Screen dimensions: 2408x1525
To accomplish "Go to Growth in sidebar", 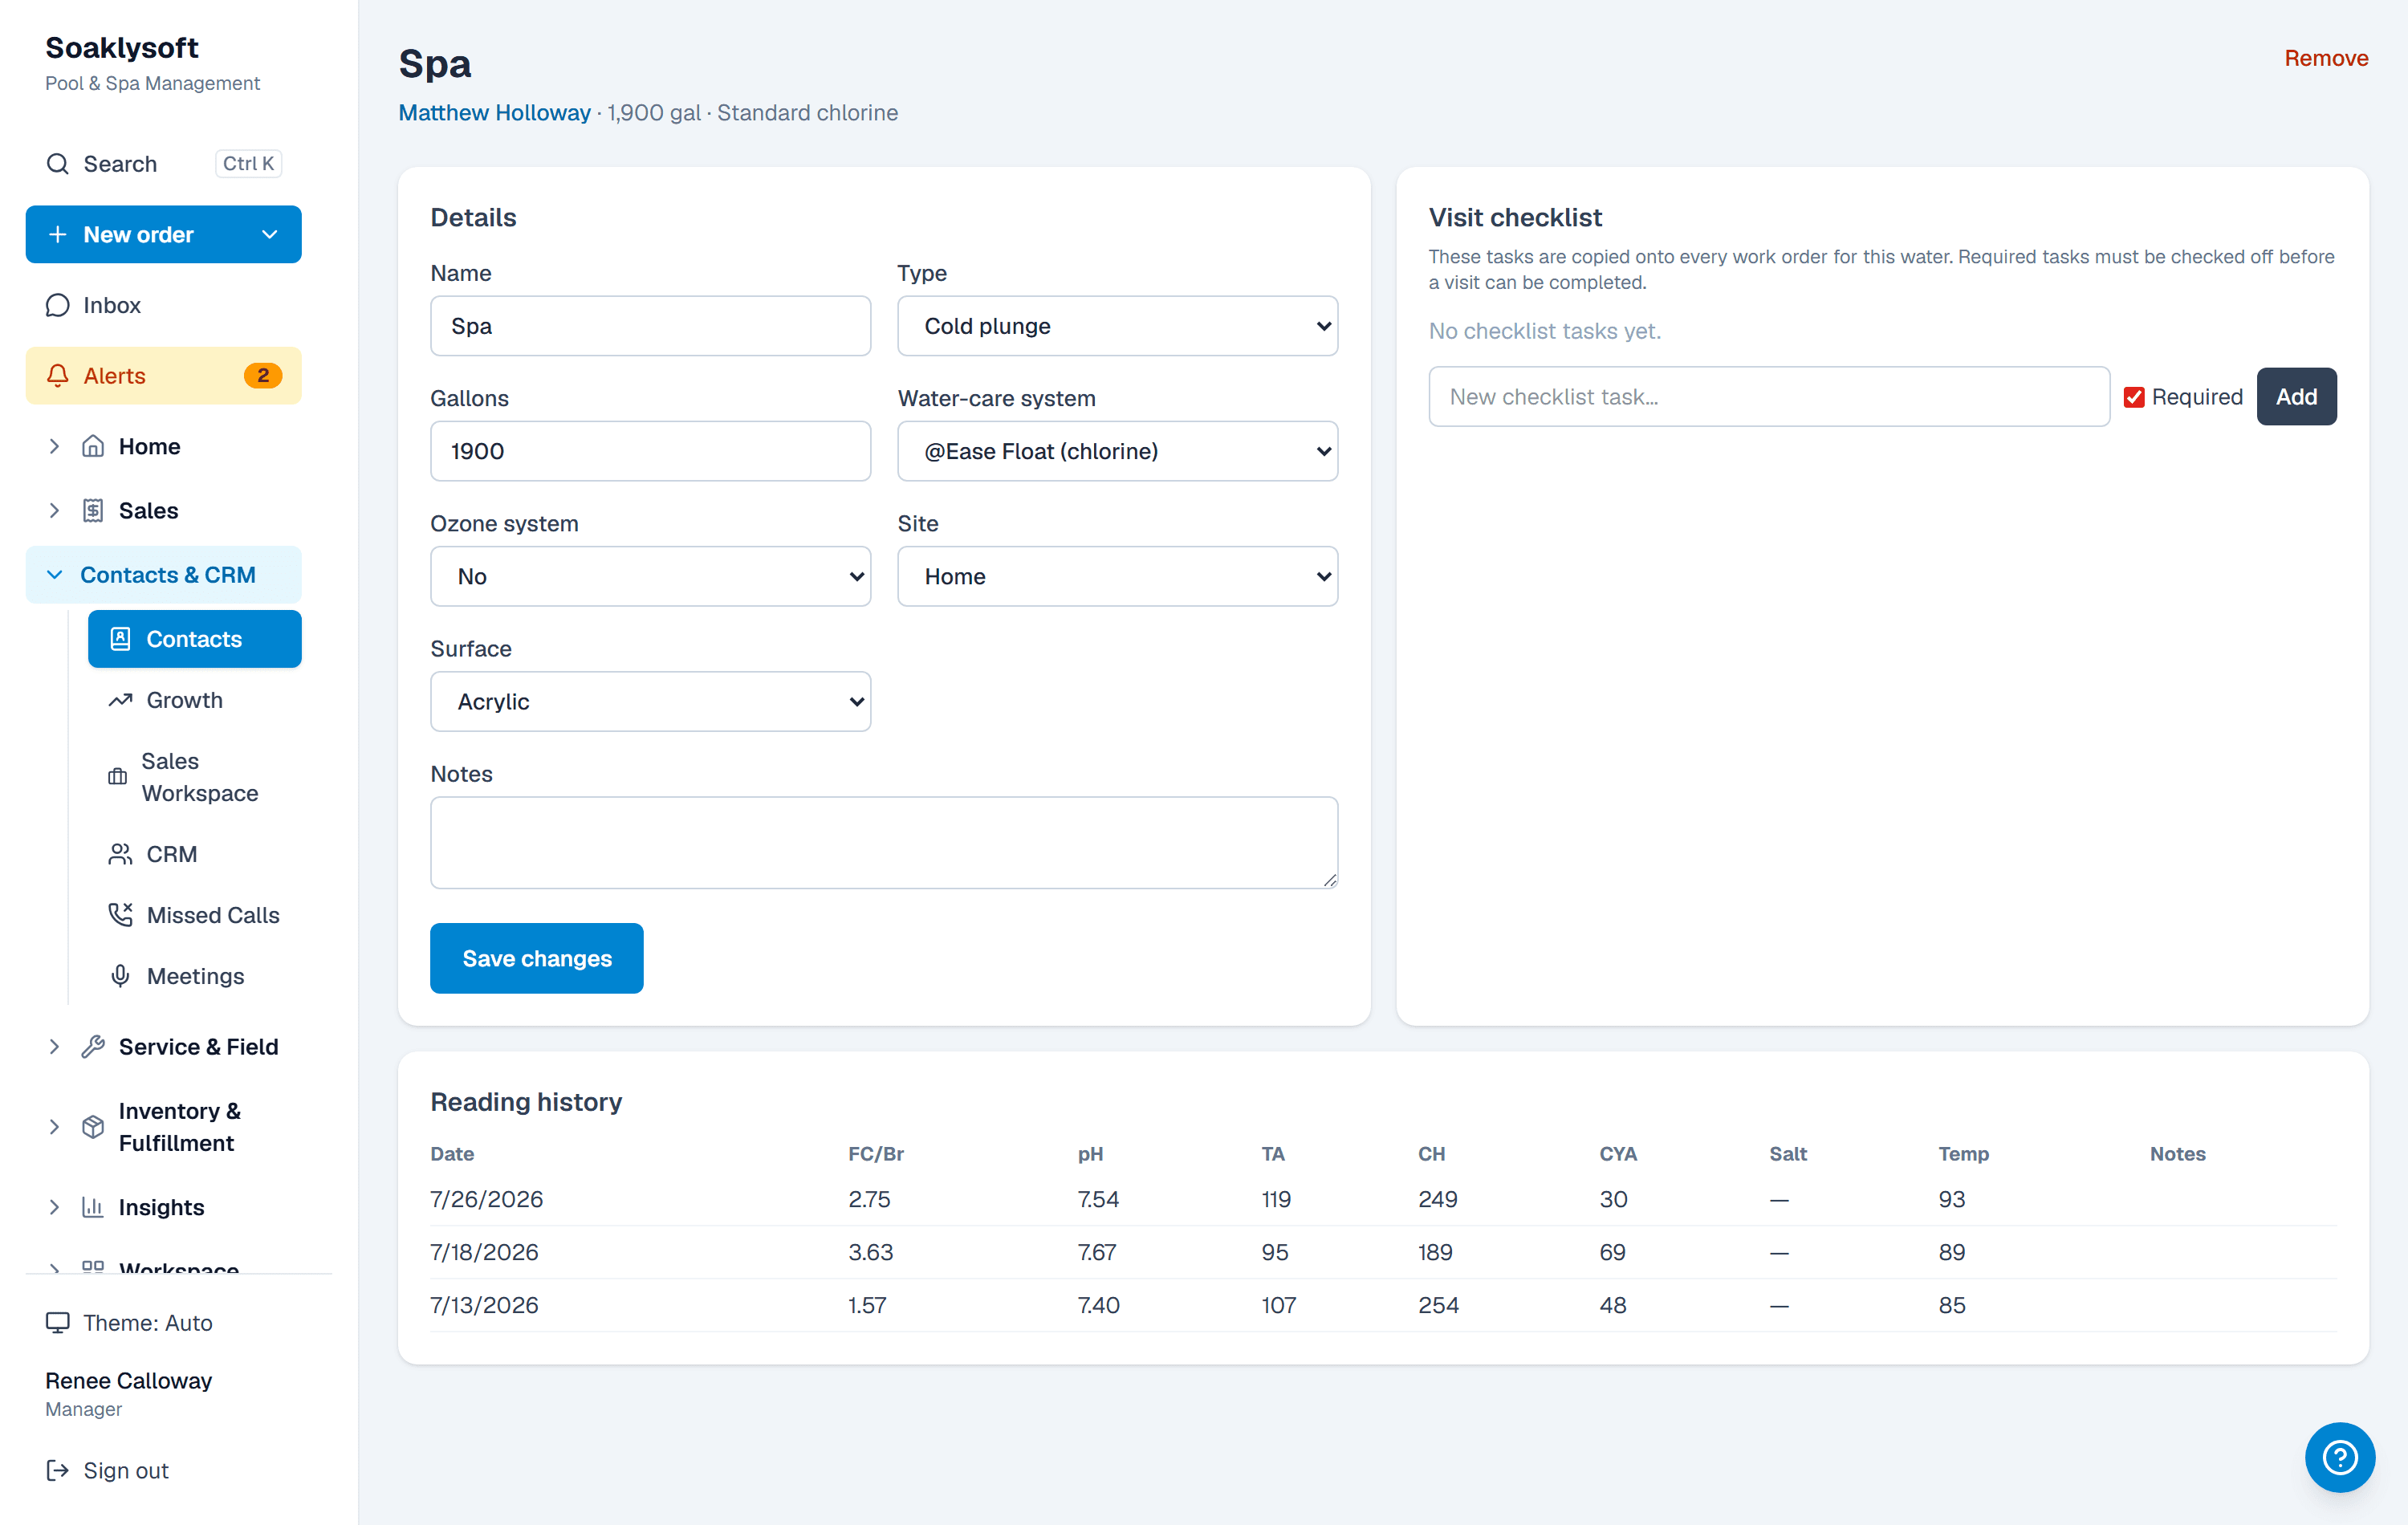I will (194, 700).
